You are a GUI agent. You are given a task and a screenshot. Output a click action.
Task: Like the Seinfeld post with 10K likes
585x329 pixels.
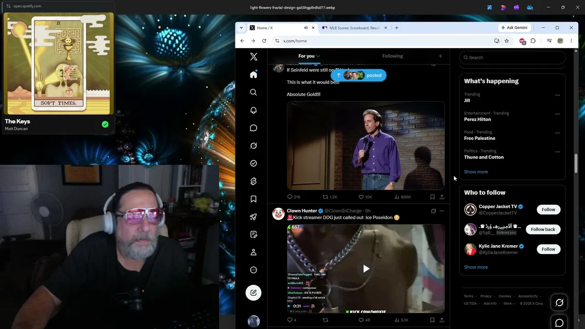(x=365, y=197)
